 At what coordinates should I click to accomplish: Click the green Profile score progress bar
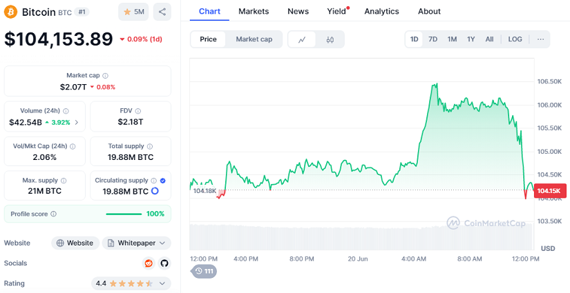[x=124, y=214]
